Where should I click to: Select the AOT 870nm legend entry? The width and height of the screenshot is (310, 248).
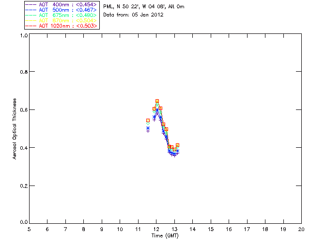pyautogui.click(x=62, y=20)
